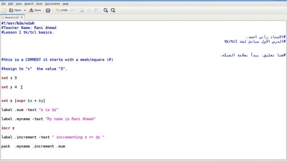Open Find and Replace icon
Viewport: 287px width, 161px height.
click(113, 10)
